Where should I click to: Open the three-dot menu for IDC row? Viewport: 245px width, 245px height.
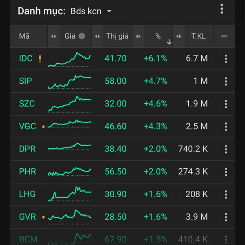click(226, 59)
